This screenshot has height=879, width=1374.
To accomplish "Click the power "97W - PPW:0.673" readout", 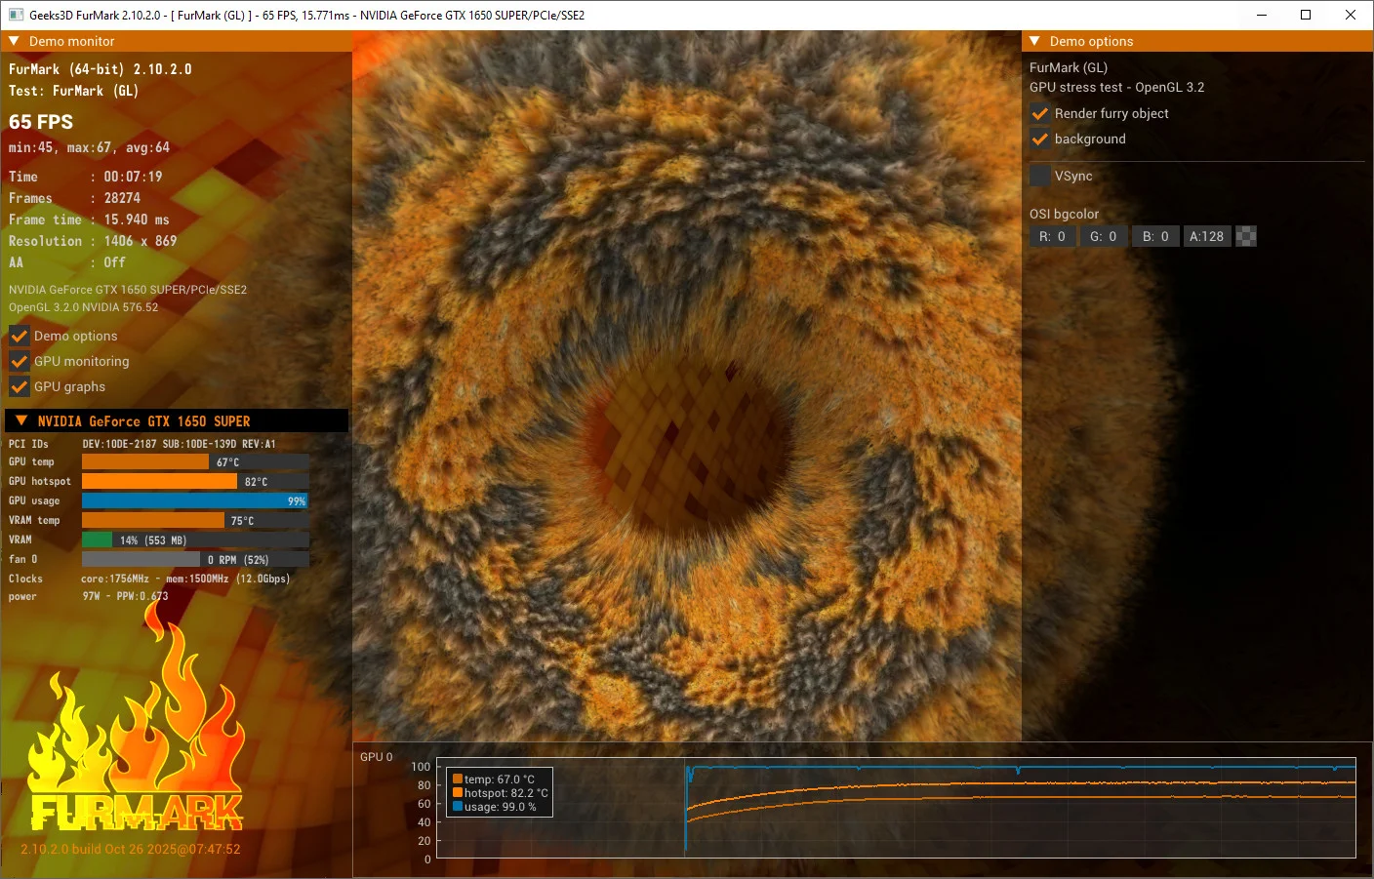I will tap(125, 596).
